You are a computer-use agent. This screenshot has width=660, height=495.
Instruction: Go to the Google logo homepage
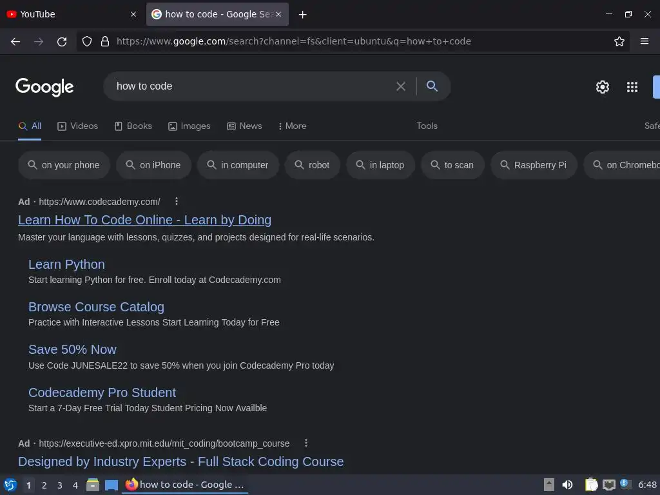coord(44,87)
